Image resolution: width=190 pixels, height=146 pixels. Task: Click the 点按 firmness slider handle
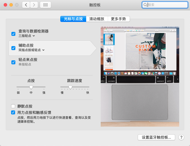point(31,87)
